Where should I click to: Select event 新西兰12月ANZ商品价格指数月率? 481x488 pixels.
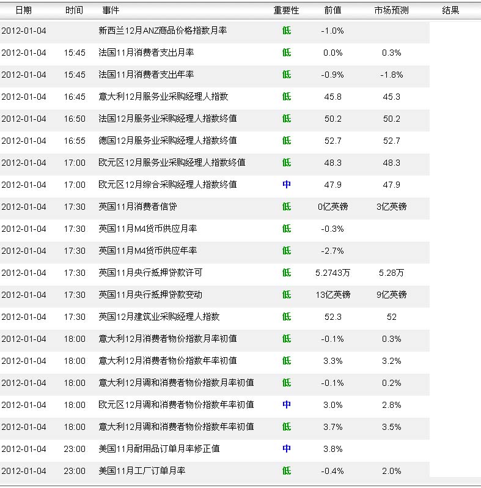163,31
